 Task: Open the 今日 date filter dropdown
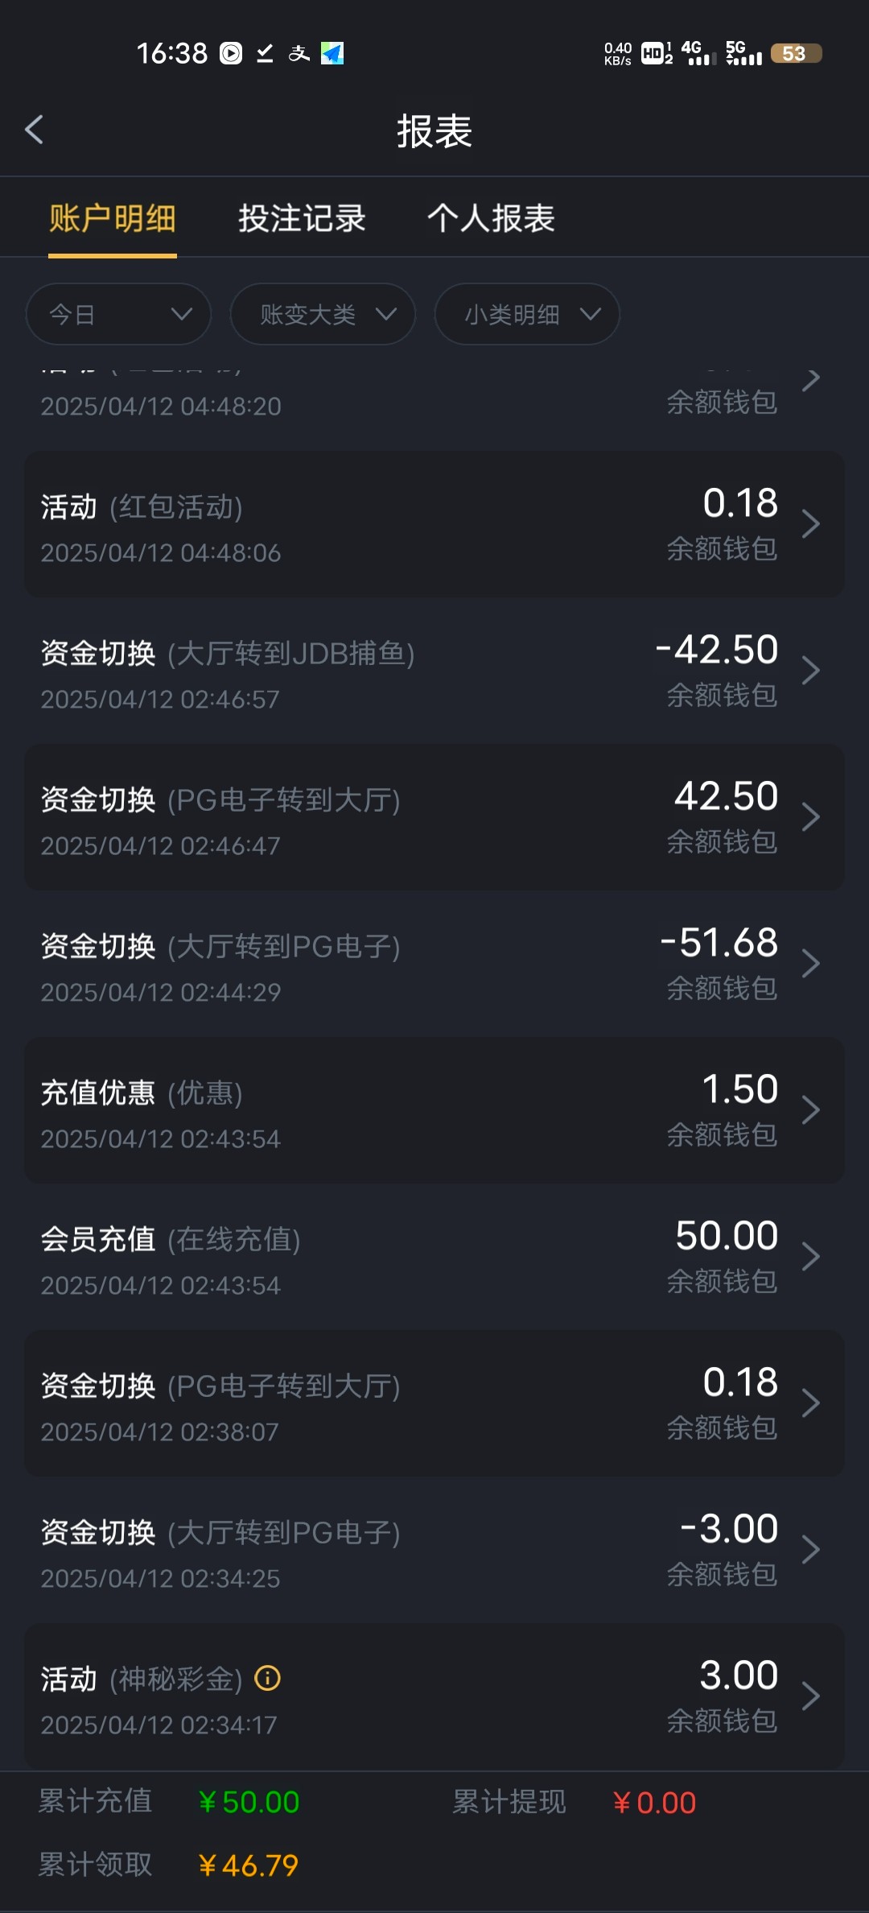coord(118,314)
